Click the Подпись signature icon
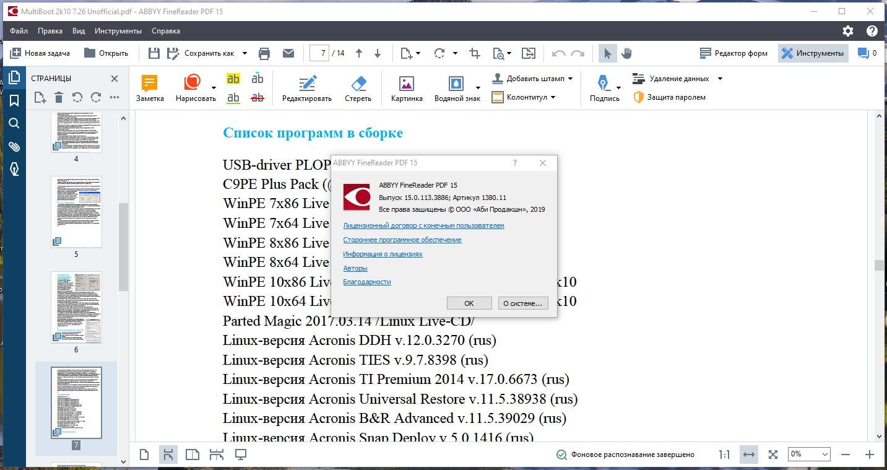Image resolution: width=887 pixels, height=470 pixels. [x=604, y=84]
